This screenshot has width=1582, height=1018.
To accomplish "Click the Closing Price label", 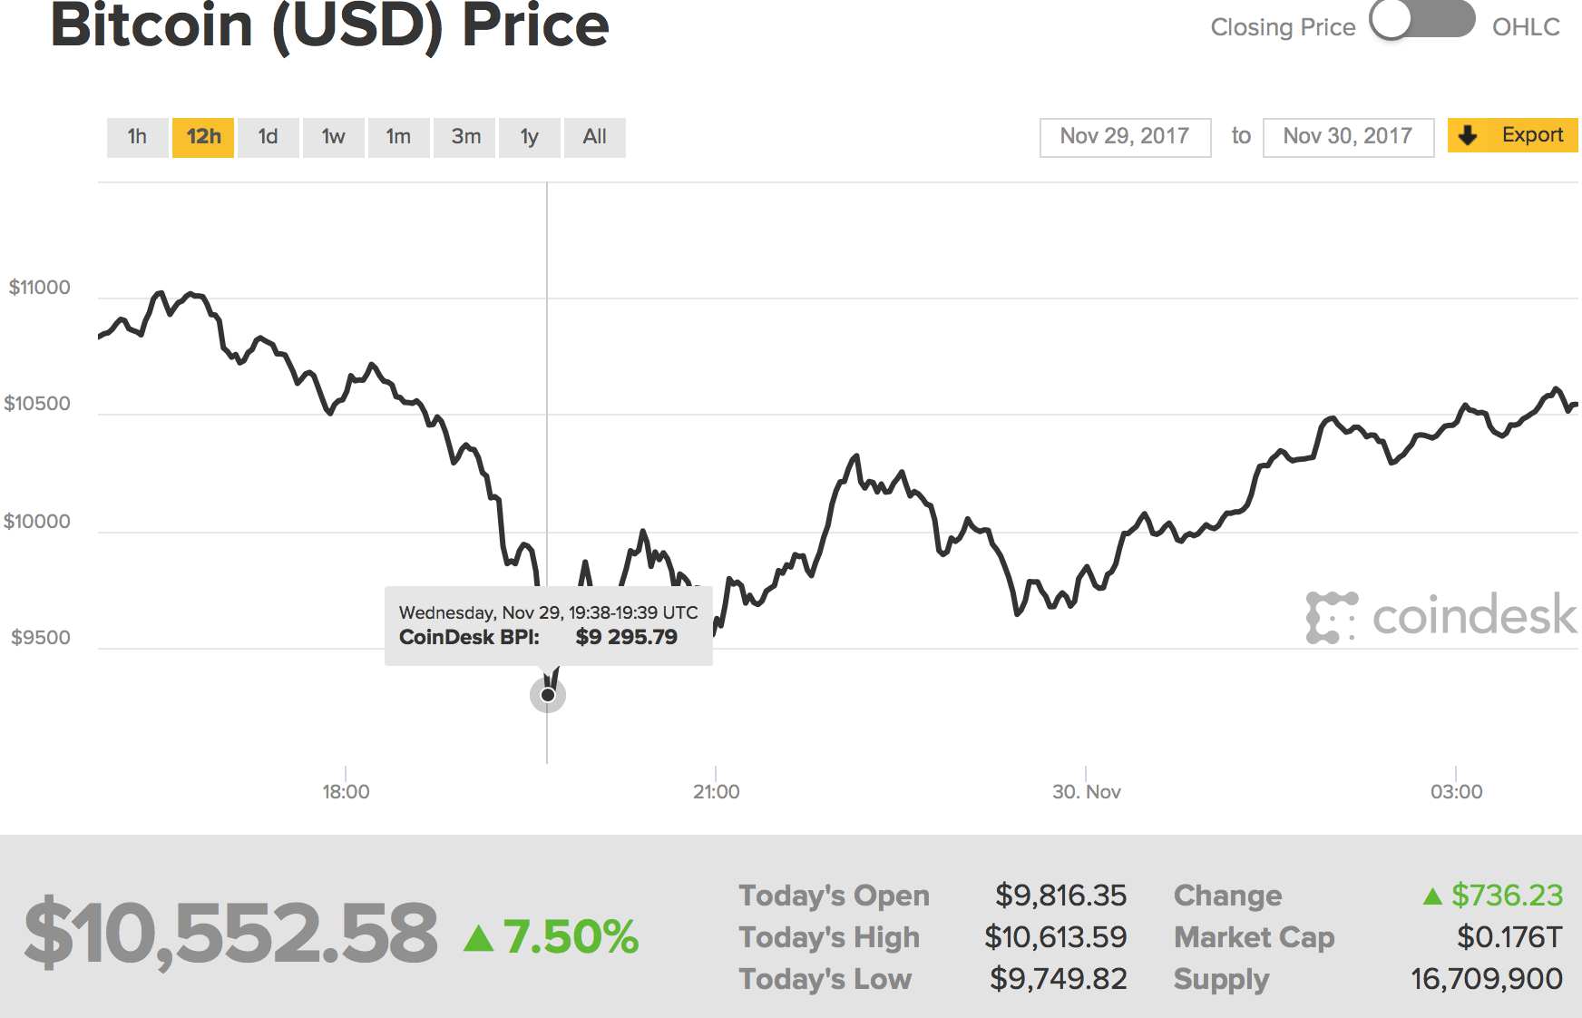I will pyautogui.click(x=1283, y=27).
